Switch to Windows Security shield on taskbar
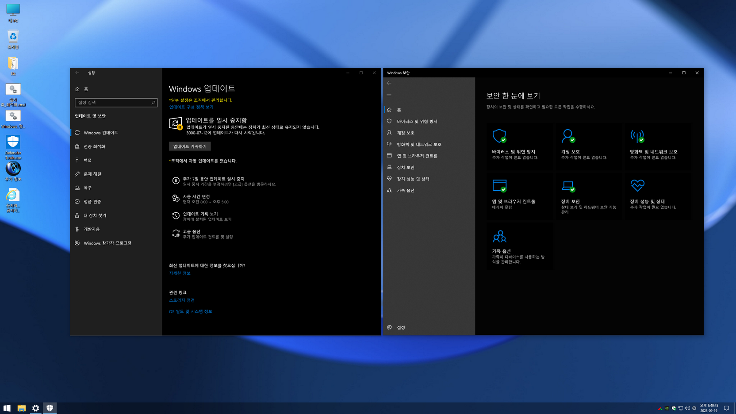Image resolution: width=736 pixels, height=414 pixels. tap(50, 408)
